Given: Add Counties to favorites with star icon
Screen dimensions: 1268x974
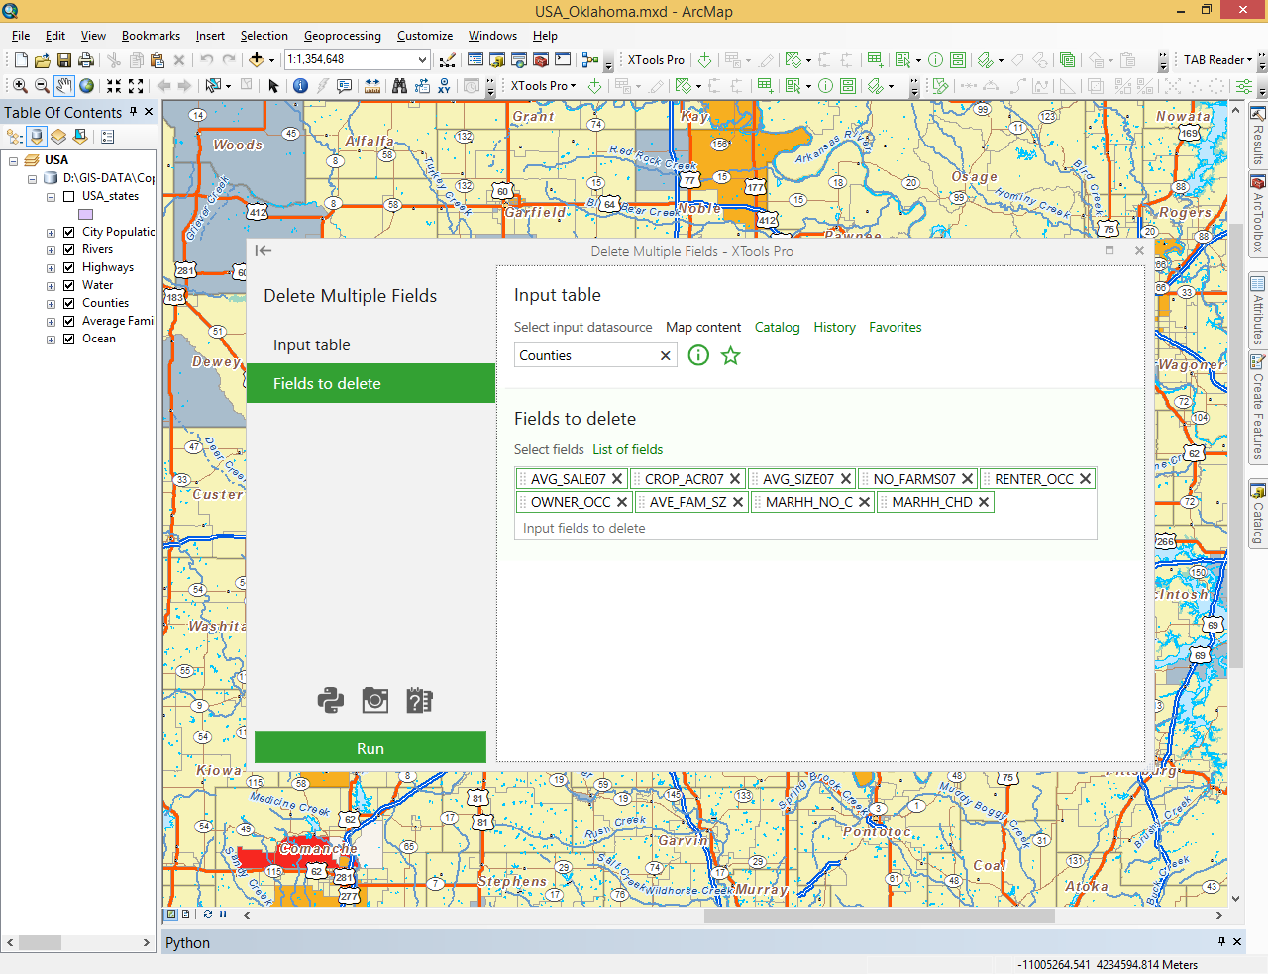Looking at the screenshot, I should point(731,355).
